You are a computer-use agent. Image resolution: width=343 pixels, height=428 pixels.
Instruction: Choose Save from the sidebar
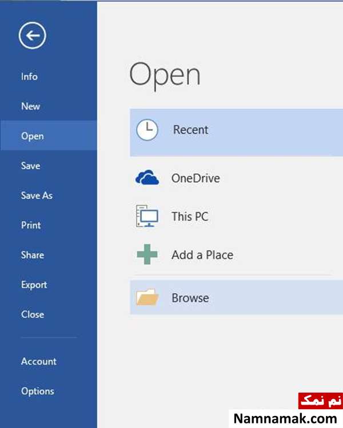point(31,166)
